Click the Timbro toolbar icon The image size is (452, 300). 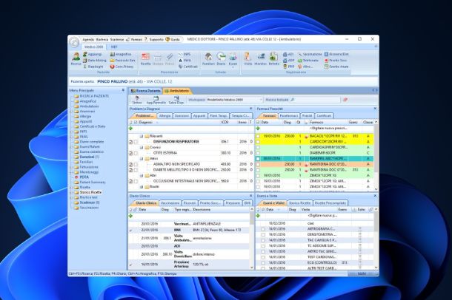pos(137,100)
